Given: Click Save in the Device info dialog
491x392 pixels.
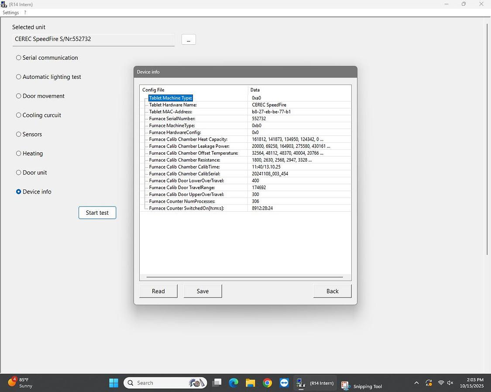Looking at the screenshot, I should (x=203, y=291).
